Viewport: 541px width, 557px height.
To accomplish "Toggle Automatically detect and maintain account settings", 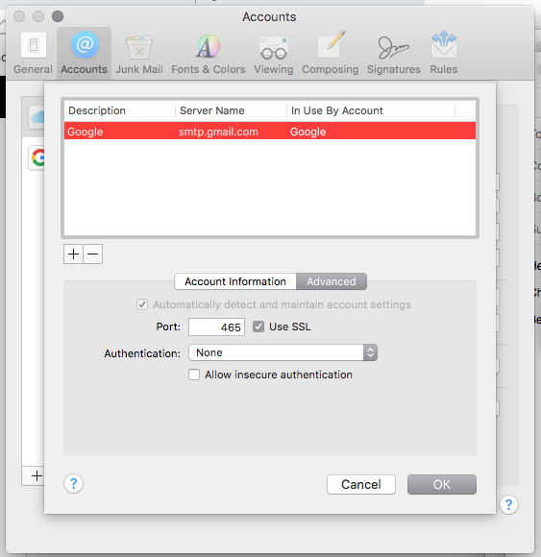I will tap(142, 304).
